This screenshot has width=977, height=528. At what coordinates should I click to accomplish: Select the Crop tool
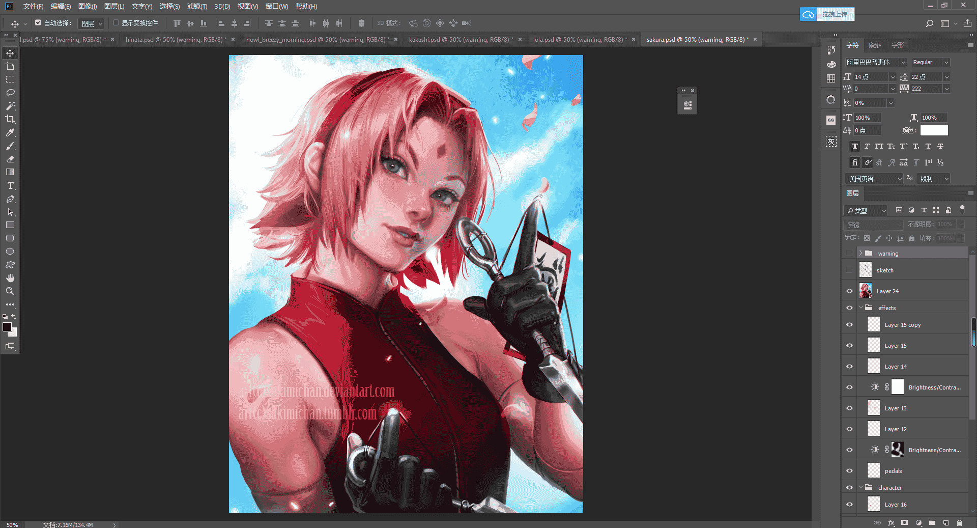point(10,119)
